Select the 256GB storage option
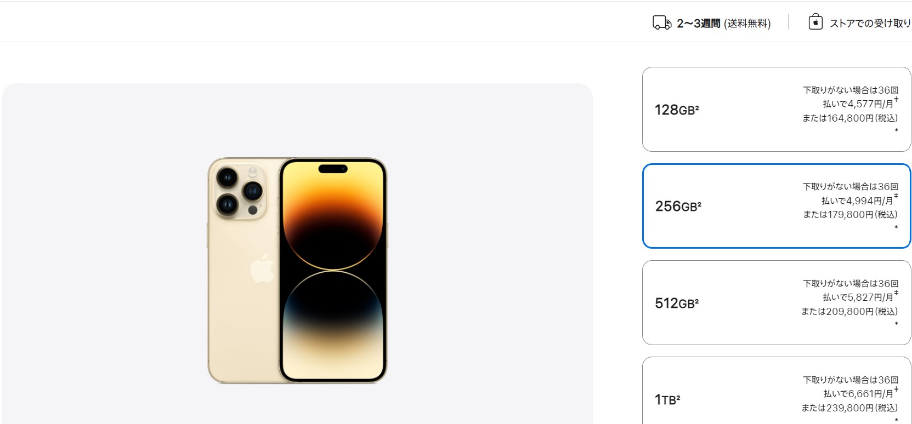912x424 pixels. [x=776, y=206]
